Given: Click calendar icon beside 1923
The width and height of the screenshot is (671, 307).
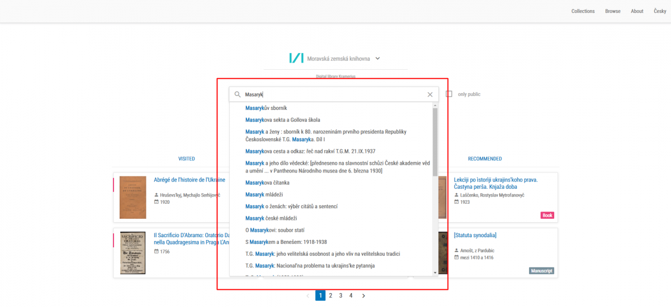Looking at the screenshot, I should click(x=457, y=202).
